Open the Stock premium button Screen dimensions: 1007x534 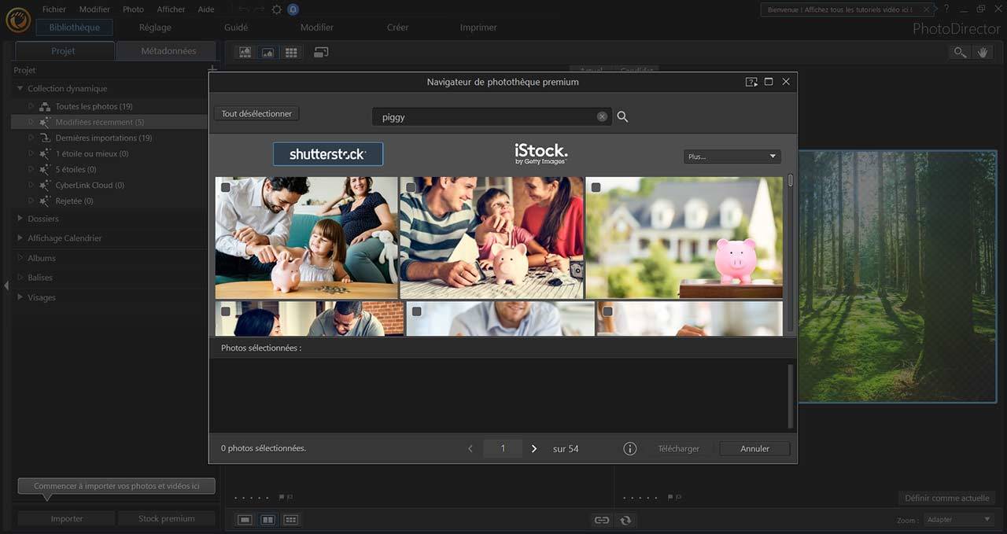point(166,519)
